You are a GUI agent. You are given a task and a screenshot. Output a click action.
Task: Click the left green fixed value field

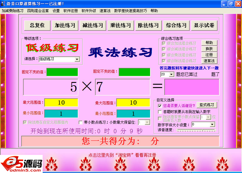tap(62, 72)
